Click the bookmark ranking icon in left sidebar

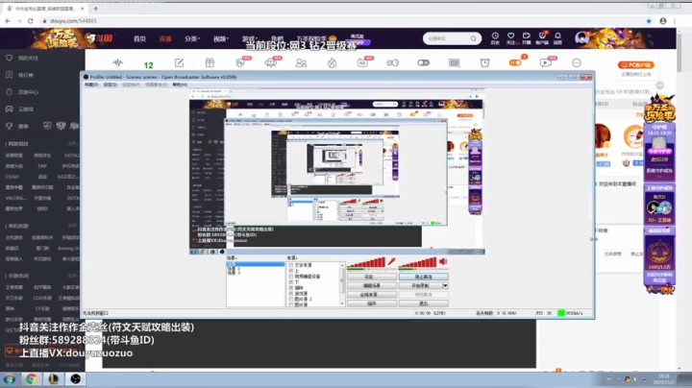tap(9, 75)
